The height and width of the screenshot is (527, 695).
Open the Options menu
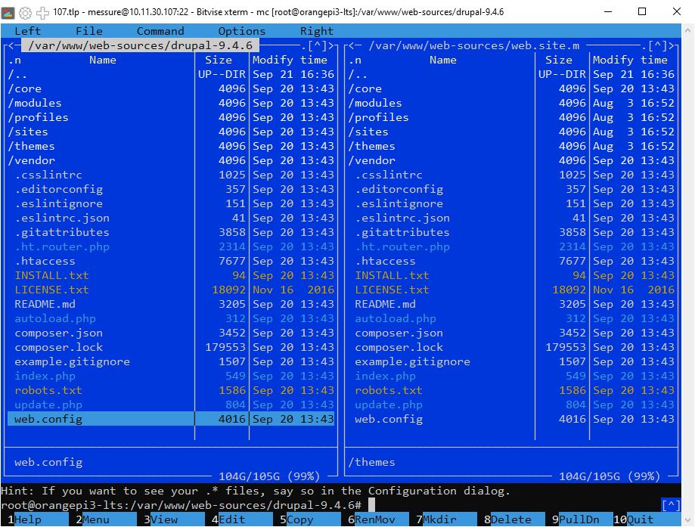tap(241, 31)
